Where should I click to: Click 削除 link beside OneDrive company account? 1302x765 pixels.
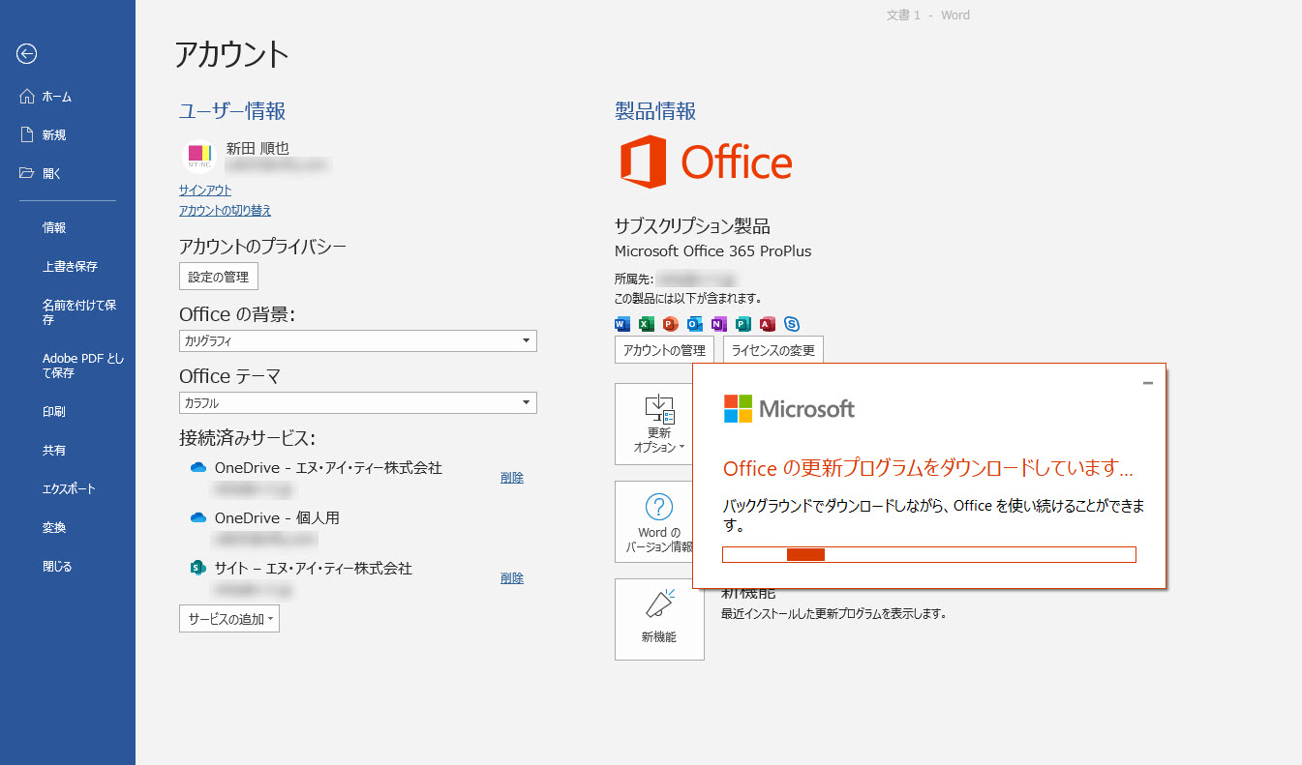pos(512,478)
